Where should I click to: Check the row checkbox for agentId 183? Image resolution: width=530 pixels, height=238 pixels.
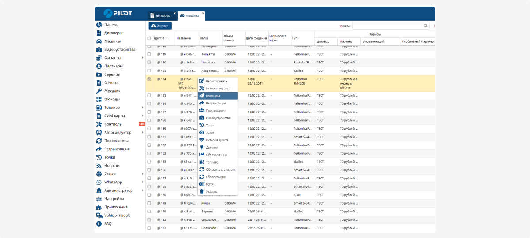(149, 228)
